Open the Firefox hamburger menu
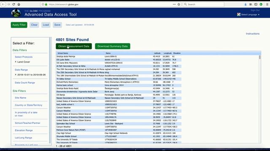The width and height of the screenshot is (270, 151). [267, 4]
